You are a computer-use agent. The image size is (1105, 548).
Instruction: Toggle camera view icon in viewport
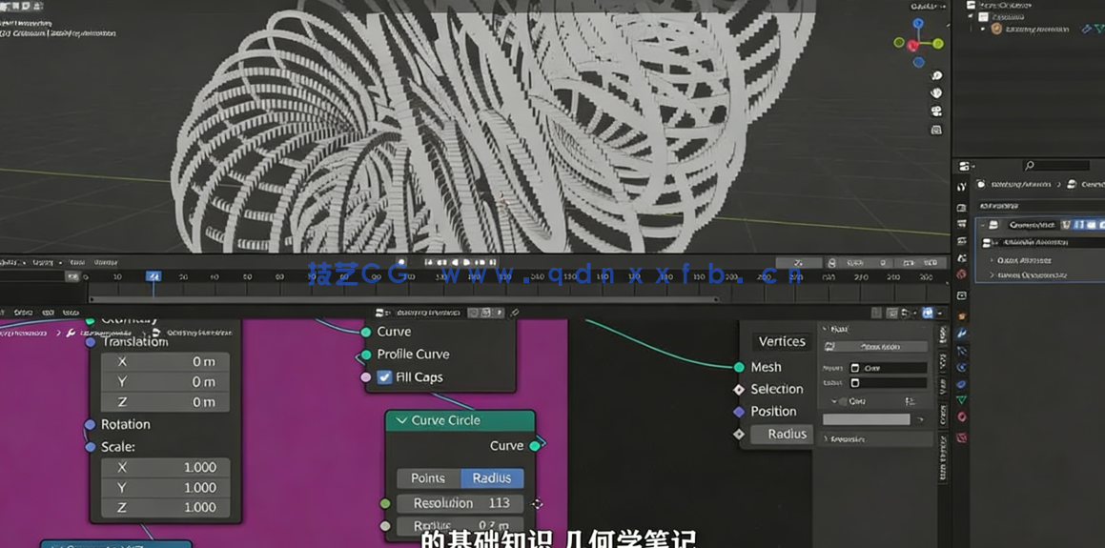pos(936,112)
